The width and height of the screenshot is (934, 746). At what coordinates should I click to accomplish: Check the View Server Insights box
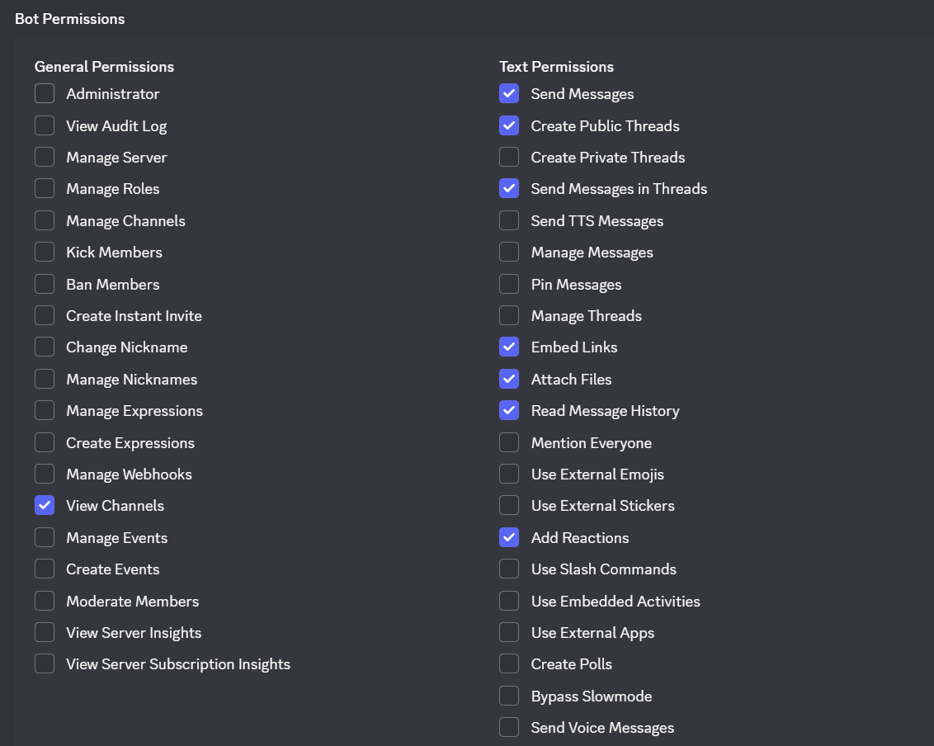click(x=45, y=633)
